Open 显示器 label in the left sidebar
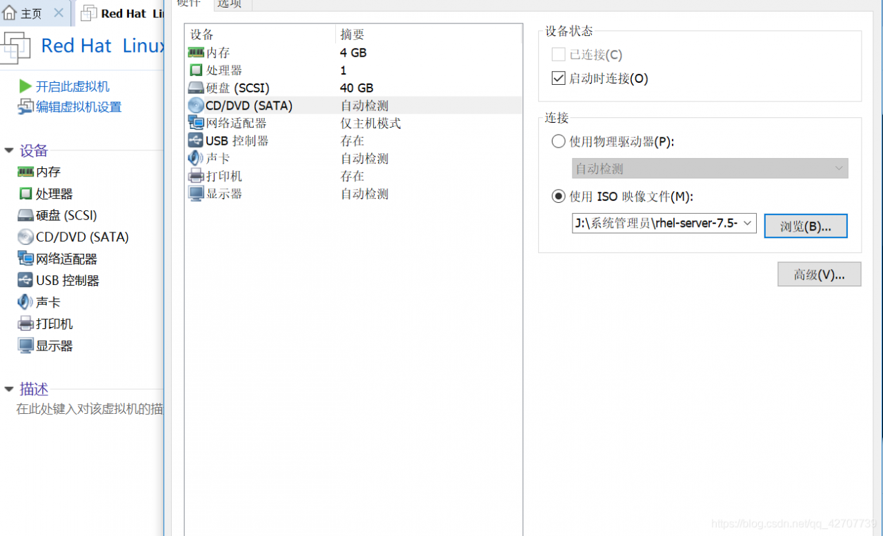The height and width of the screenshot is (536, 883). coord(54,346)
